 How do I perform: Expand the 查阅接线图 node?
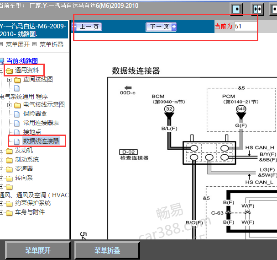[x=10, y=80]
